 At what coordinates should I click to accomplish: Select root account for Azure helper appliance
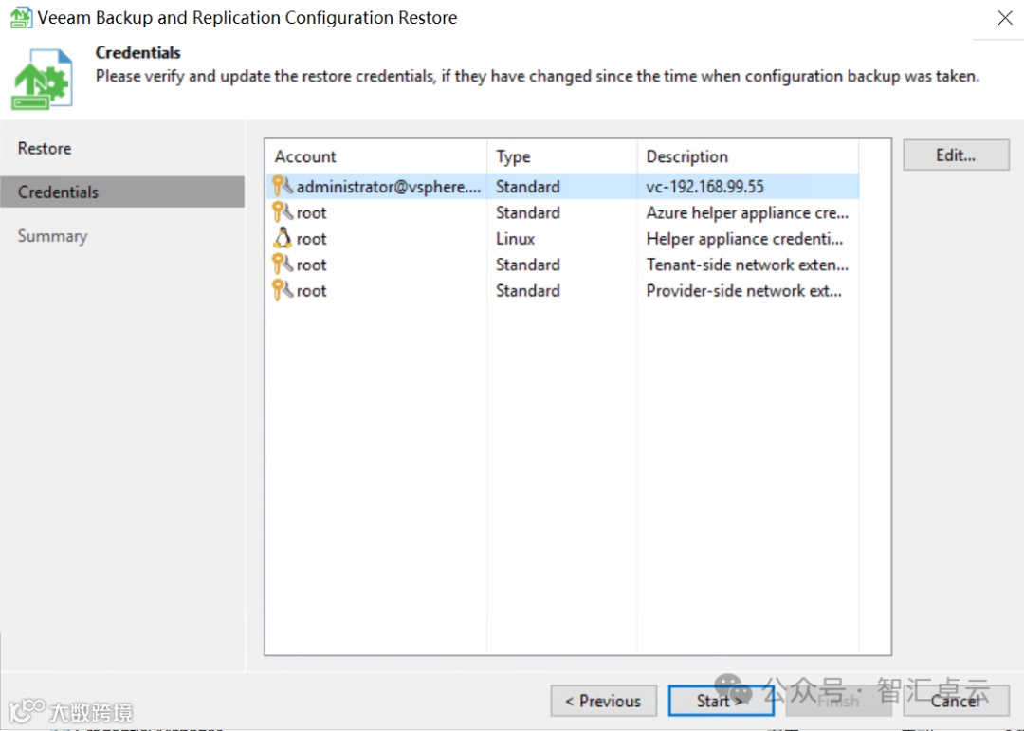click(x=562, y=212)
